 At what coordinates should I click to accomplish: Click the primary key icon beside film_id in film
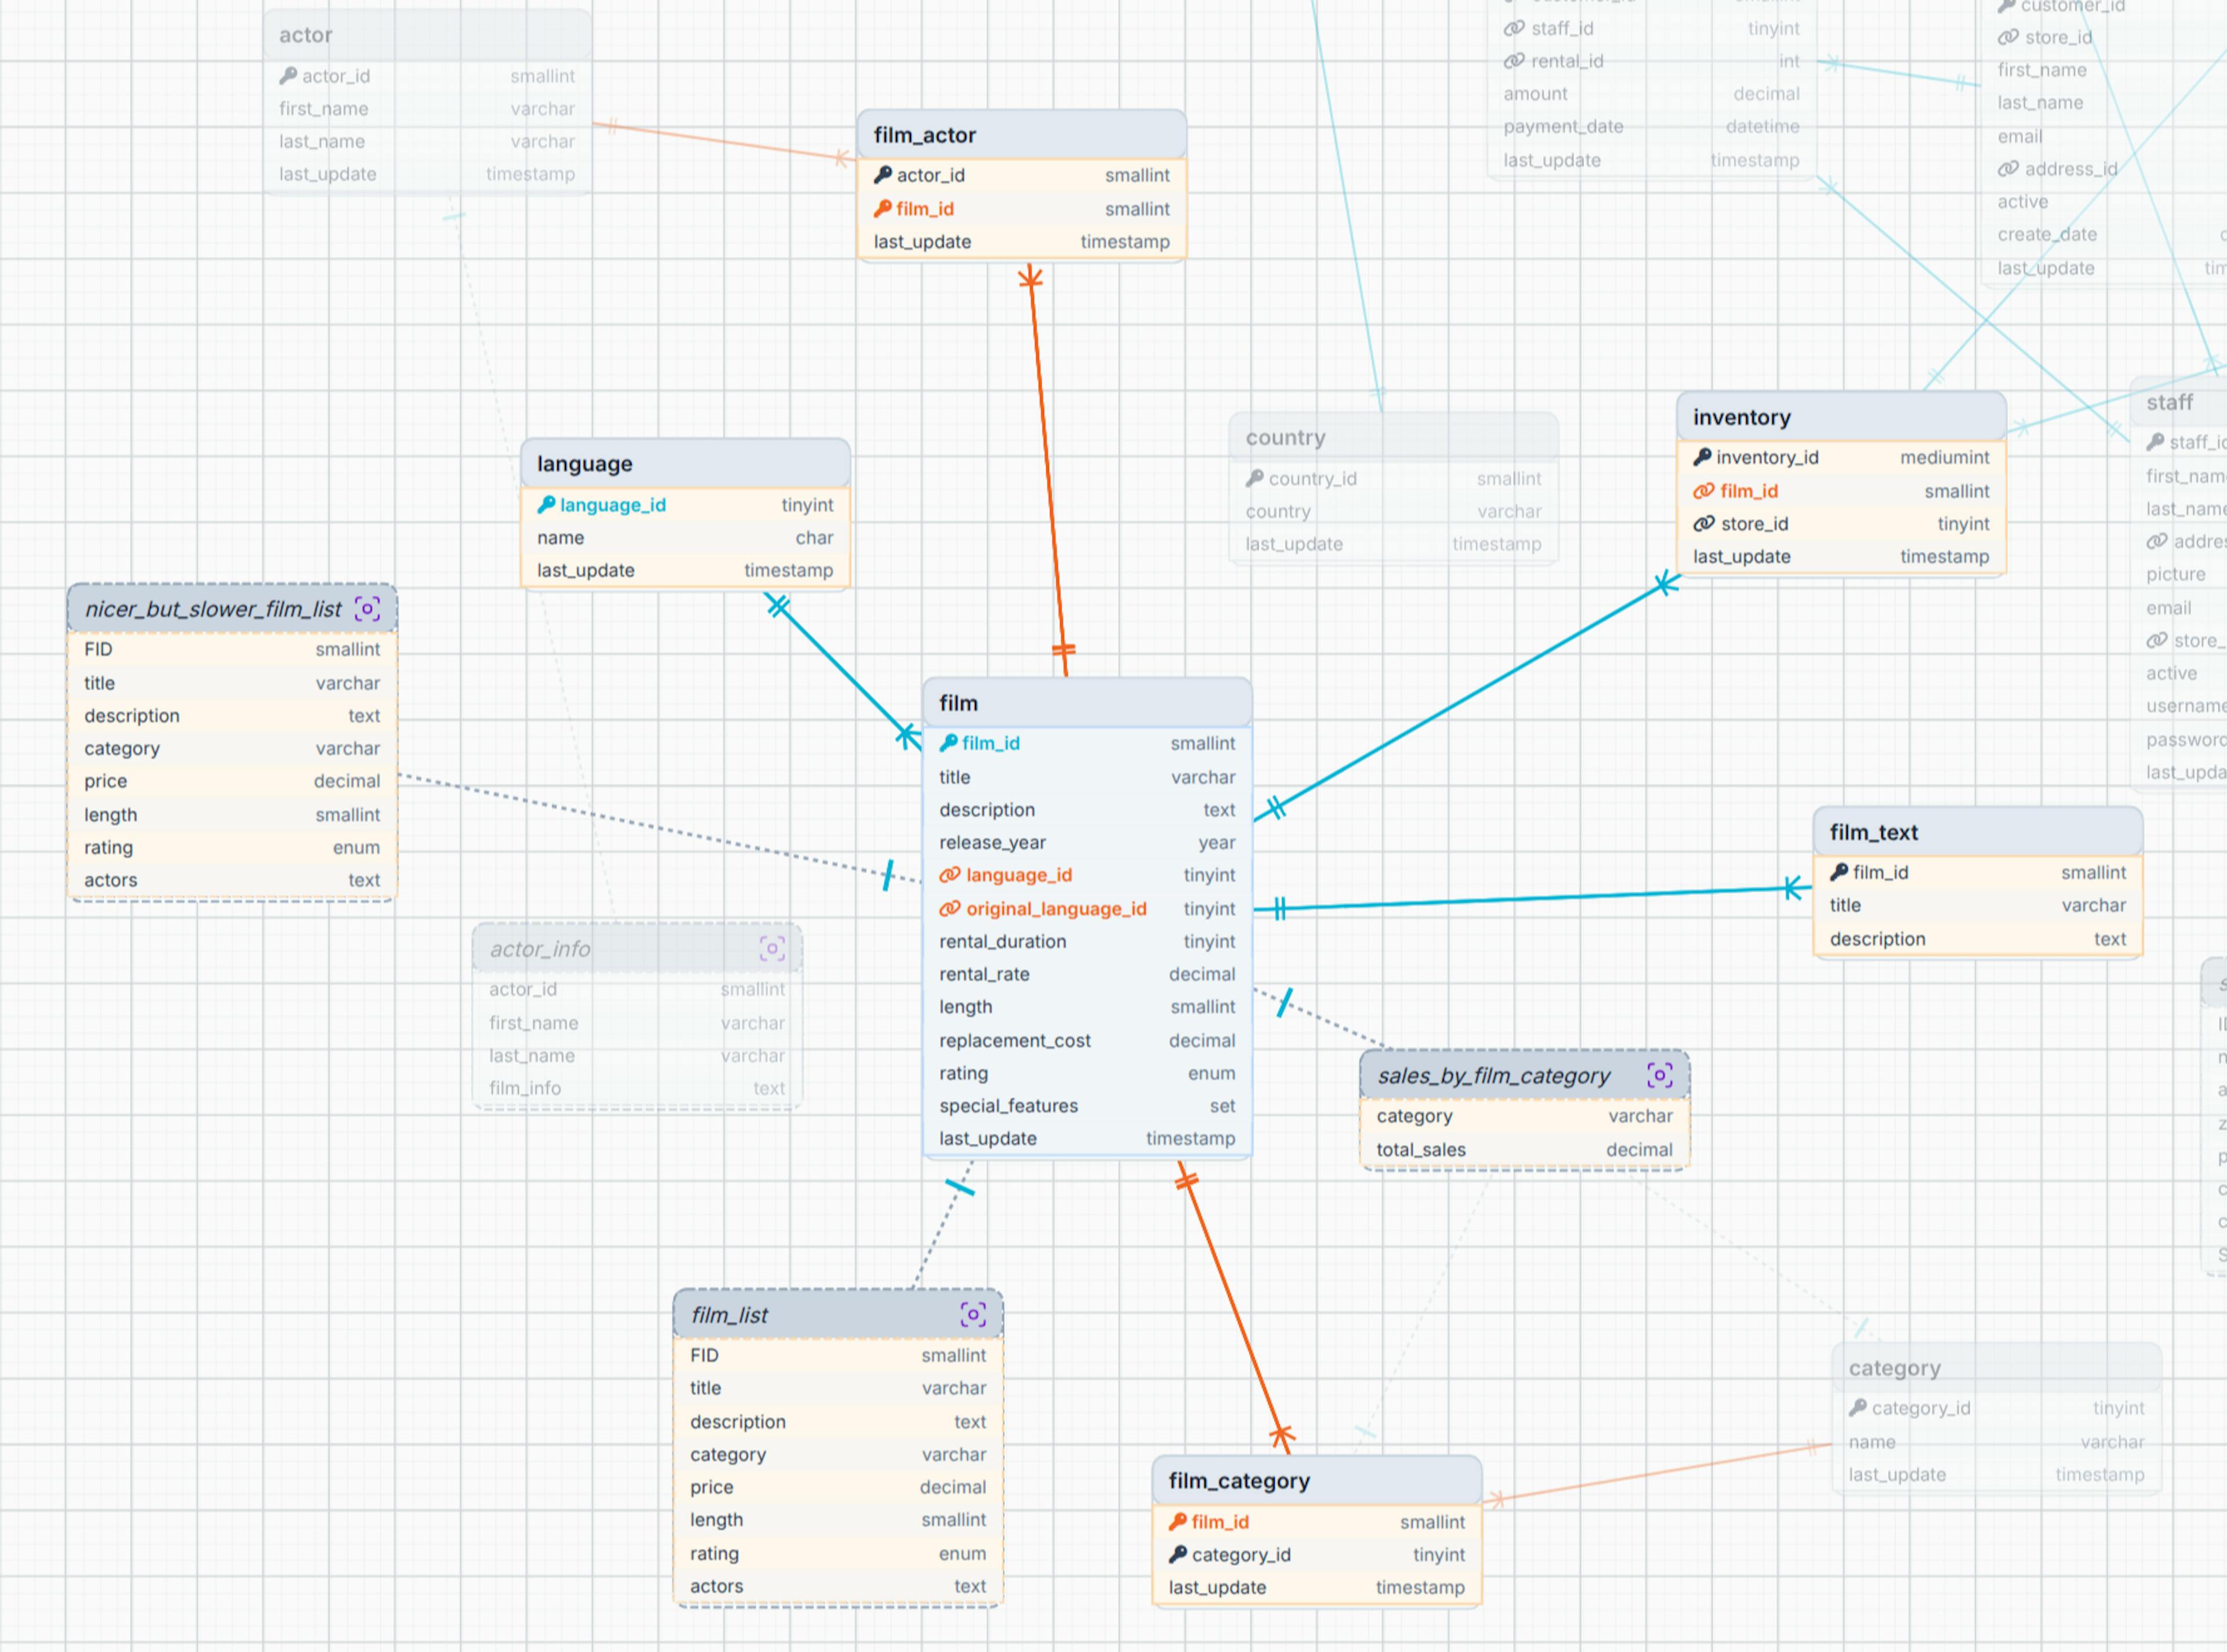[x=949, y=743]
